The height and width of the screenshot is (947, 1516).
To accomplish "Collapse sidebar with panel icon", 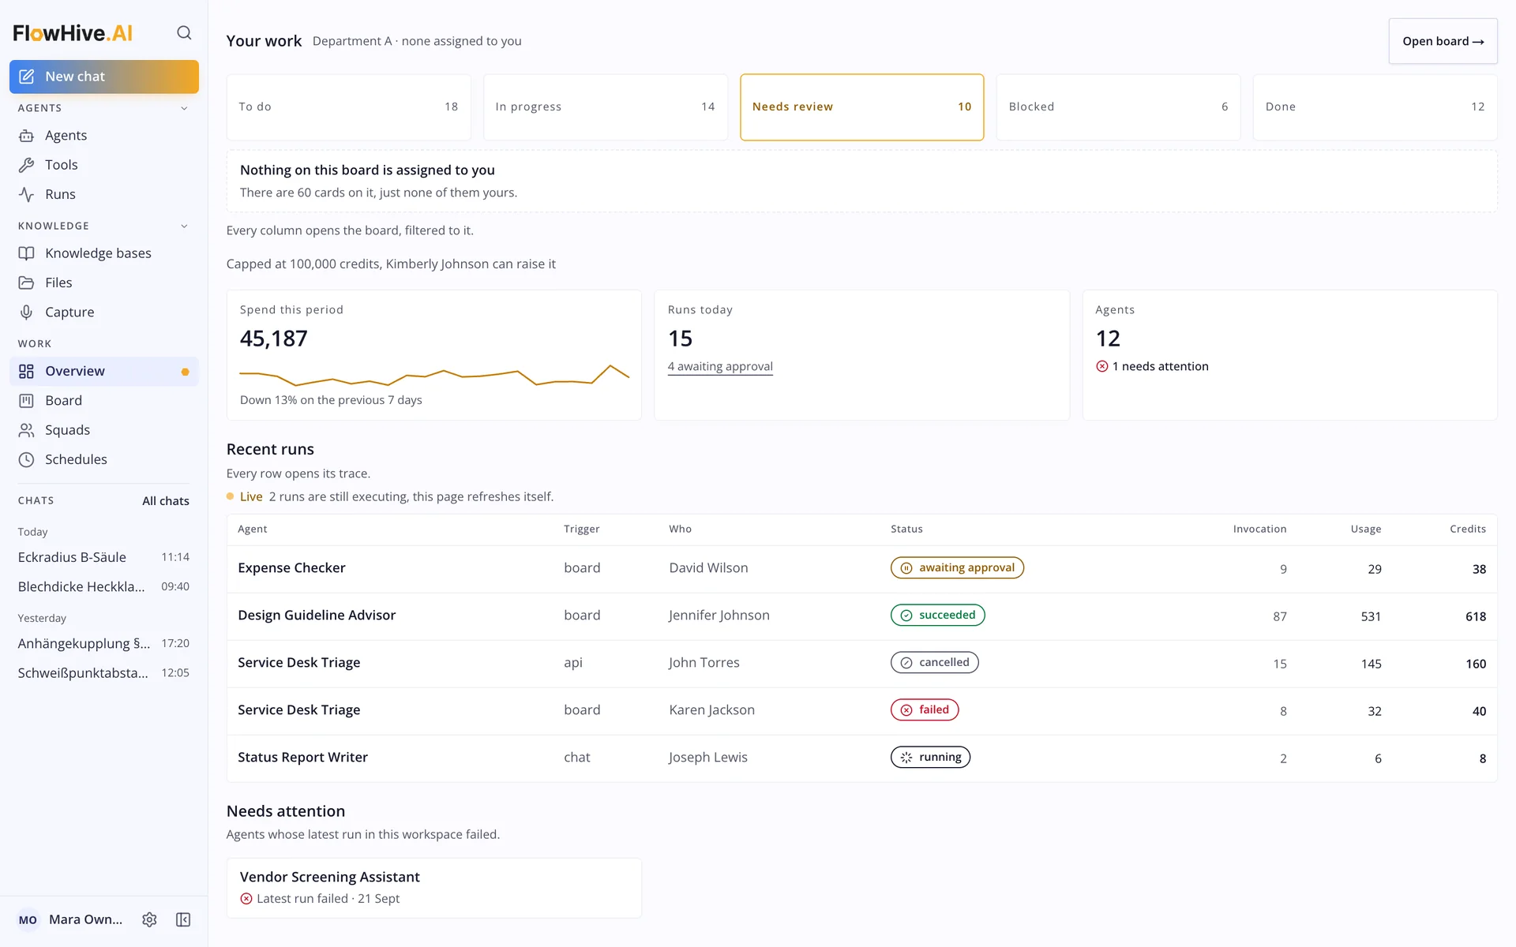I will [x=183, y=919].
